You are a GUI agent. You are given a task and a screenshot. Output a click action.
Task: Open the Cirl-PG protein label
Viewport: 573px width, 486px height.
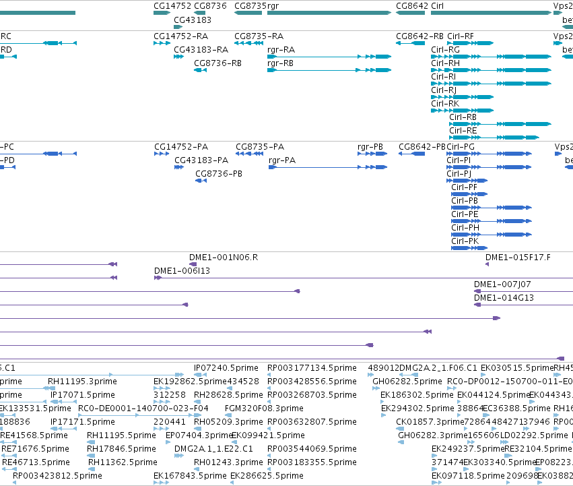pos(461,147)
